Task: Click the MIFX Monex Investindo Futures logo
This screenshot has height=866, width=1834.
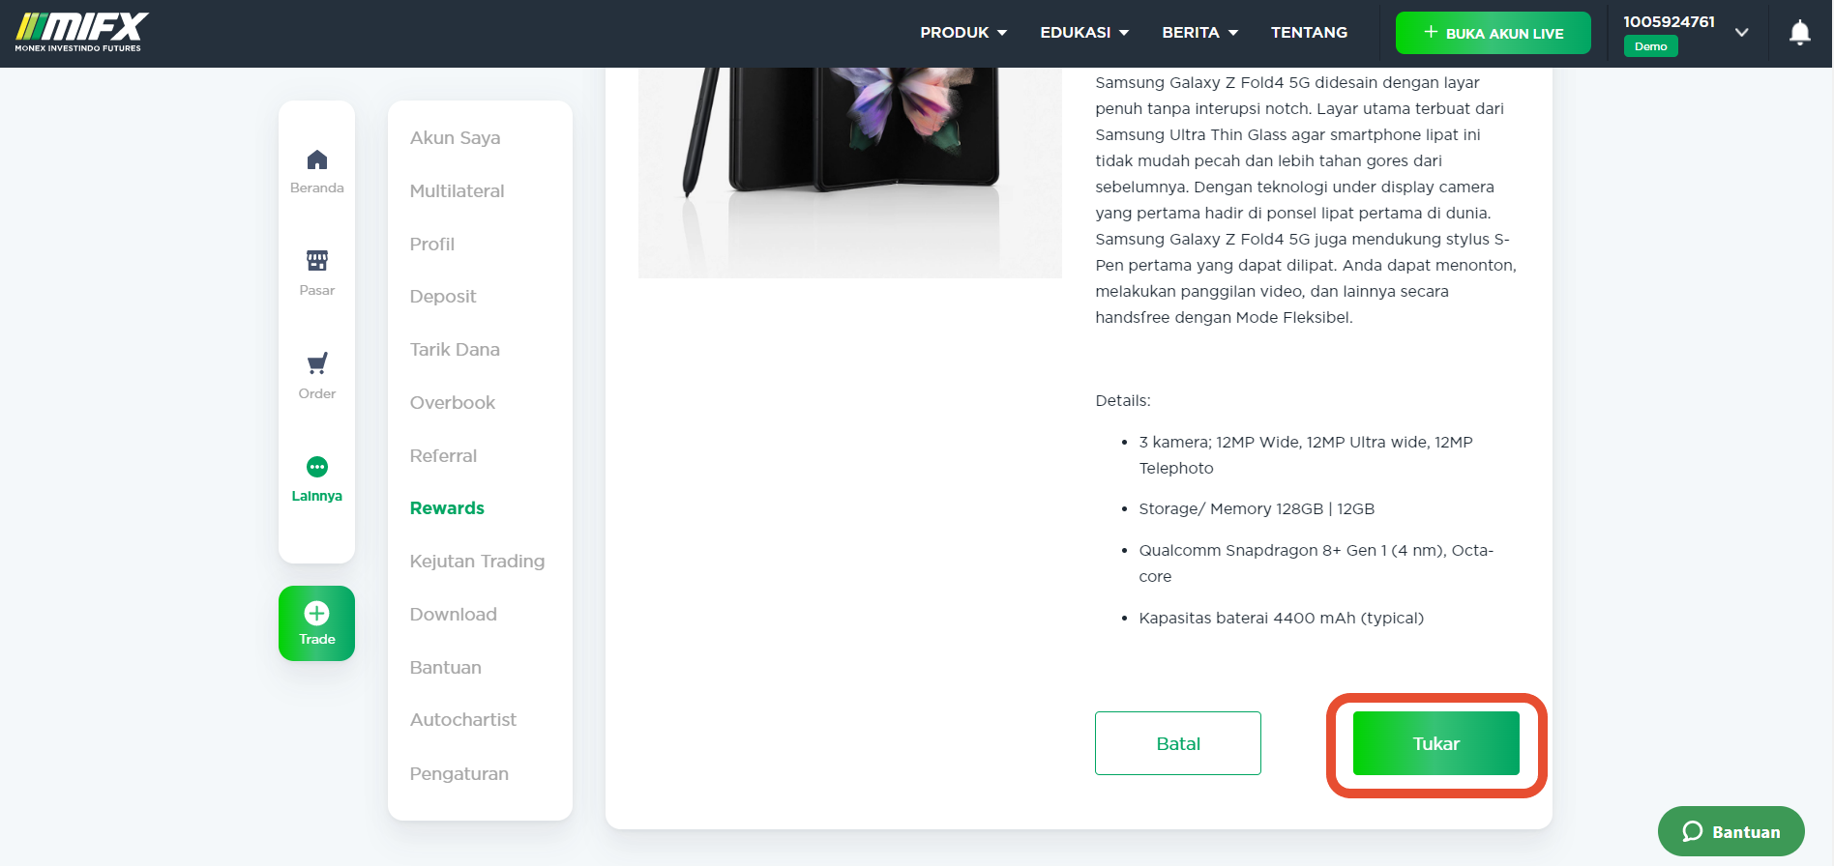Action: point(82,32)
